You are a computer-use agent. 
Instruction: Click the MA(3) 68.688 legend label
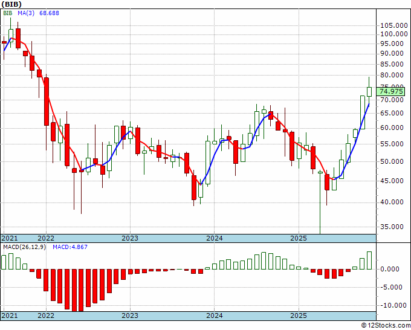tap(38, 13)
